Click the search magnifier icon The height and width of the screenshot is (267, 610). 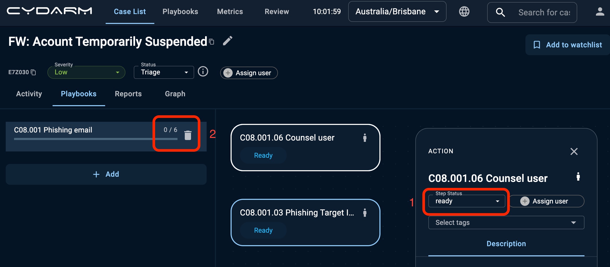[x=500, y=12]
